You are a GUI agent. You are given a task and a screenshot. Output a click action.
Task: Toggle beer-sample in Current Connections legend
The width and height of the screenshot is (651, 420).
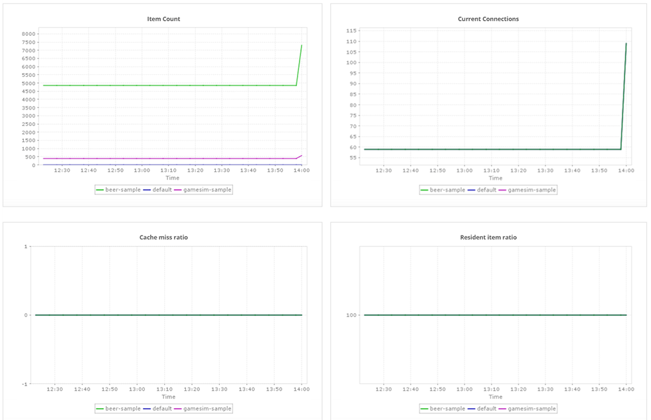coord(443,190)
